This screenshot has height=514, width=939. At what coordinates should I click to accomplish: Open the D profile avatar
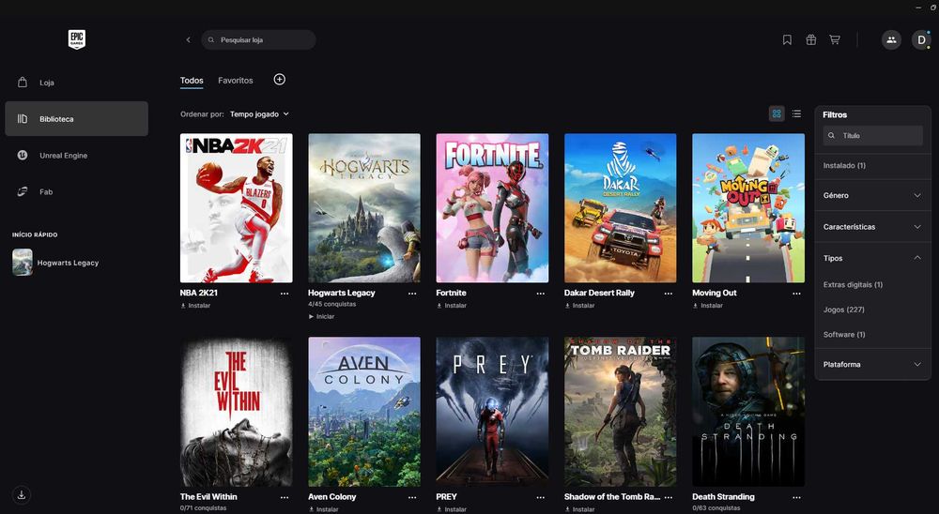tap(921, 40)
